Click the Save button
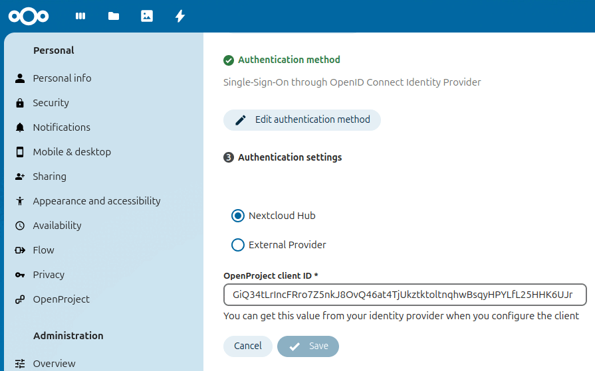Viewport: 595px width, 371px height. point(308,346)
